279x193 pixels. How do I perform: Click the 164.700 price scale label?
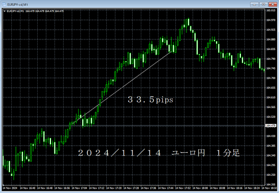pyautogui.click(x=271, y=78)
